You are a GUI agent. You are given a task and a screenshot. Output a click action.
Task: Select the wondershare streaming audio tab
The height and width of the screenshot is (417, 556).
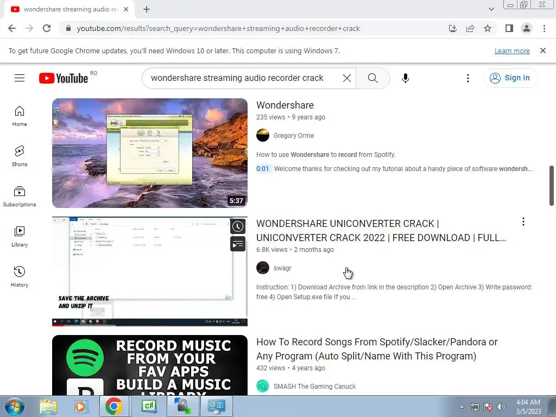coord(69,9)
